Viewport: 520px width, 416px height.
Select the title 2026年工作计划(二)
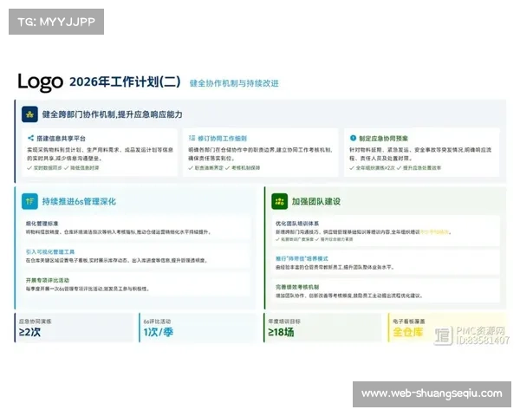point(125,81)
